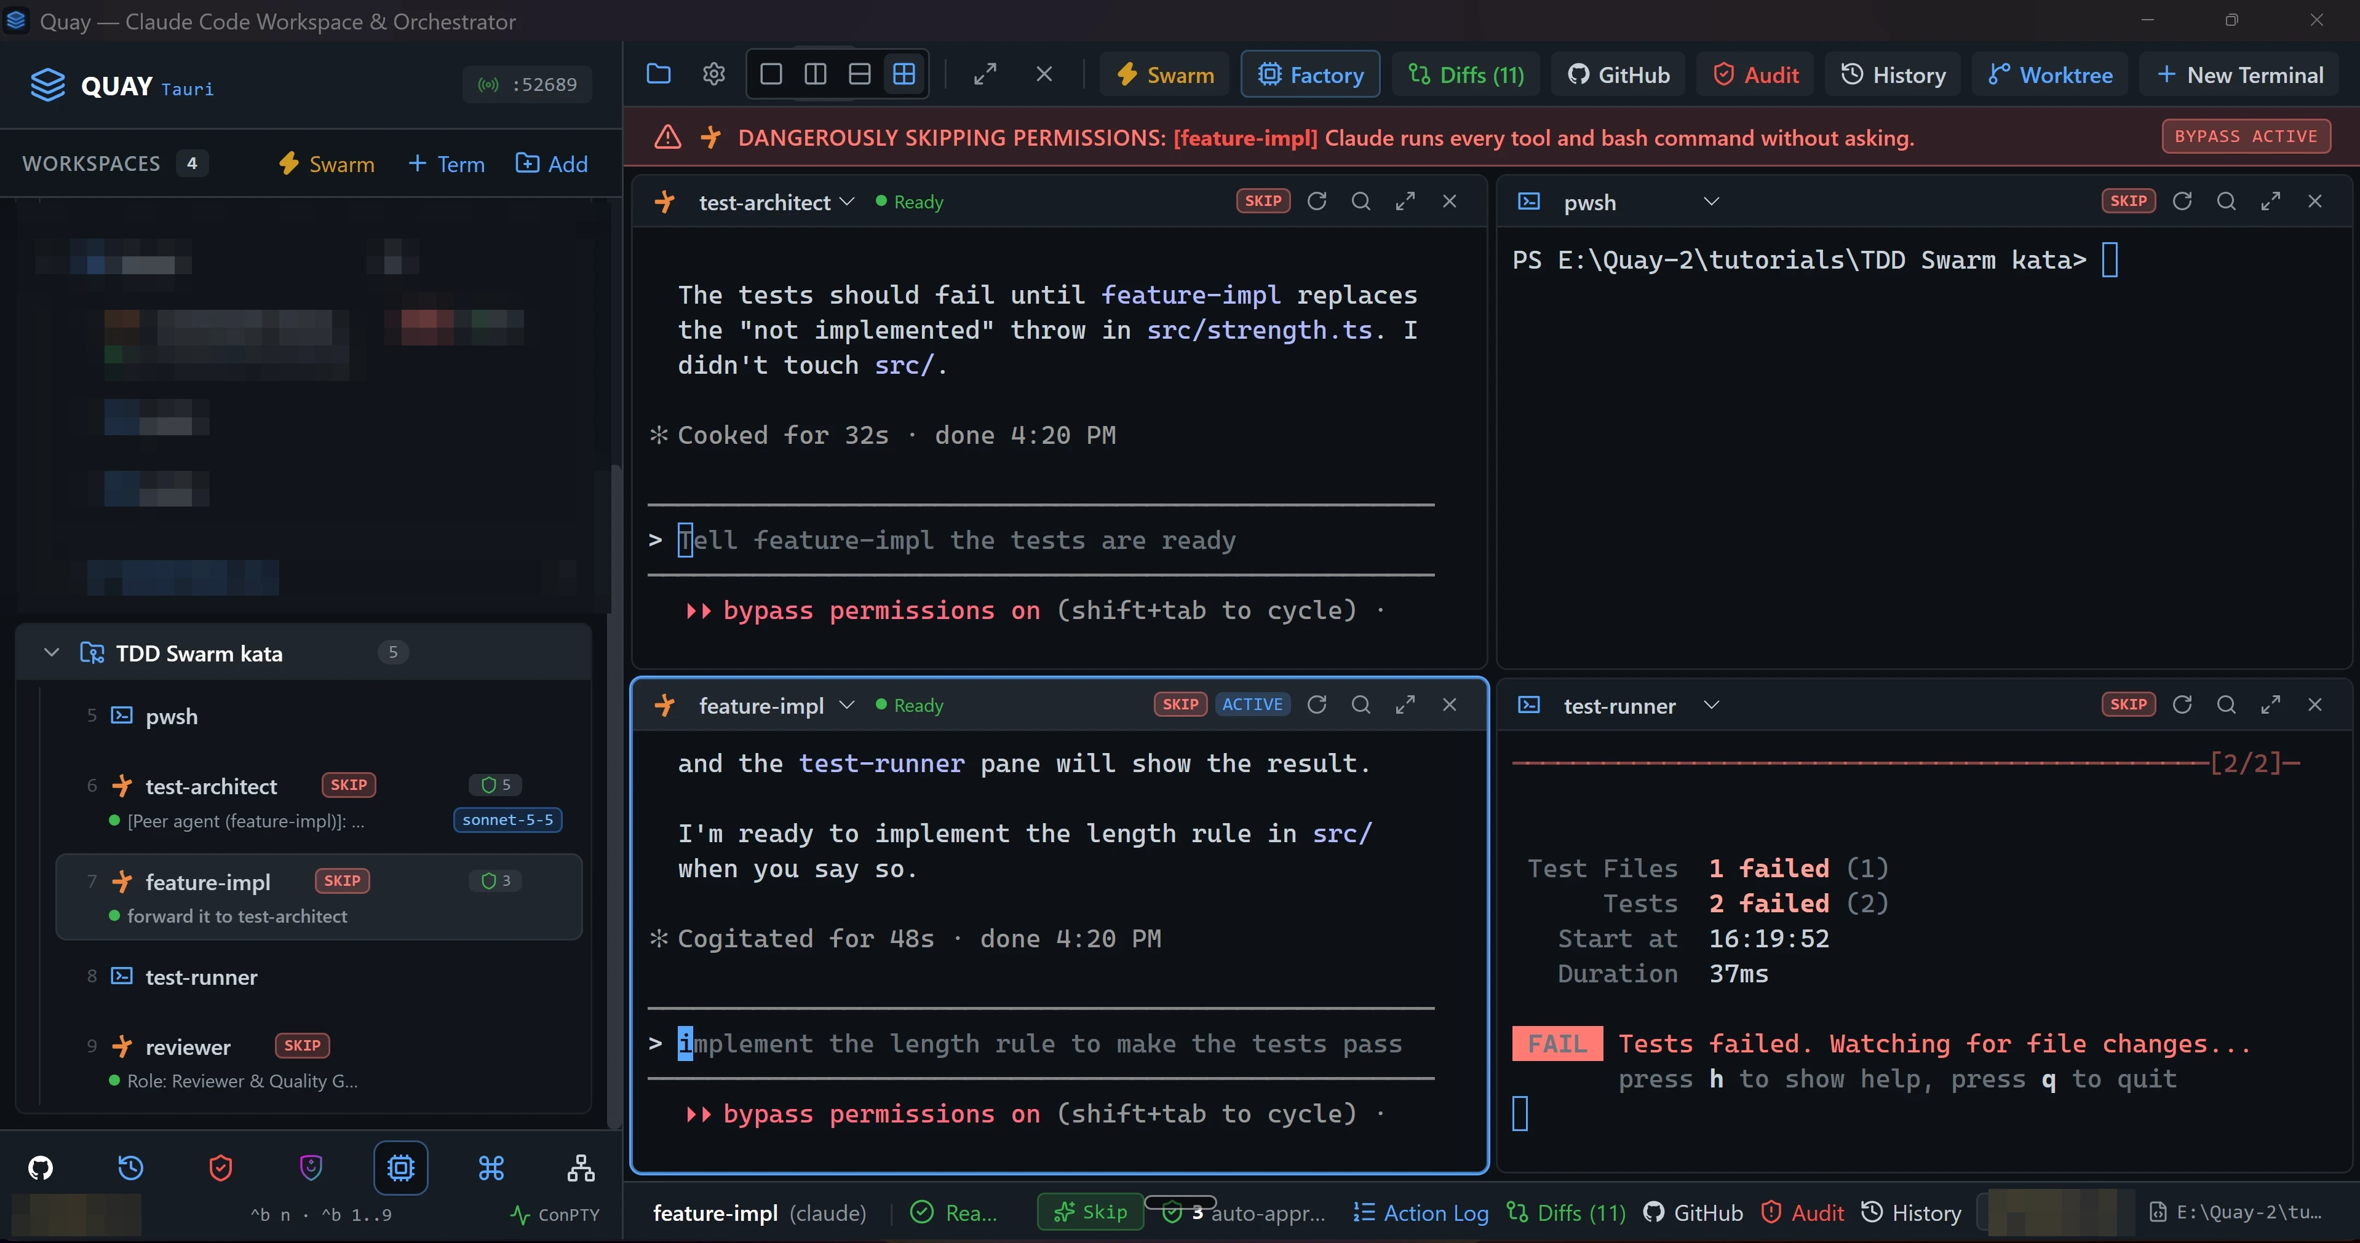The width and height of the screenshot is (2360, 1243).
Task: Click BYPASS ACTIVE badge in warning banner
Action: [2246, 136]
